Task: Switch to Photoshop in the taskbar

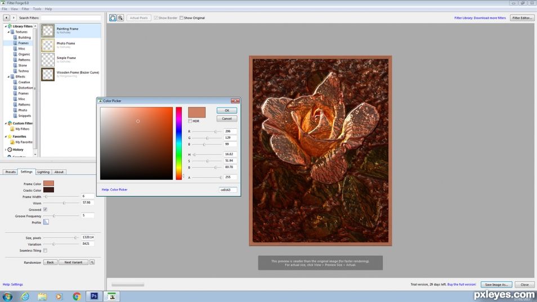Action: pos(94,296)
